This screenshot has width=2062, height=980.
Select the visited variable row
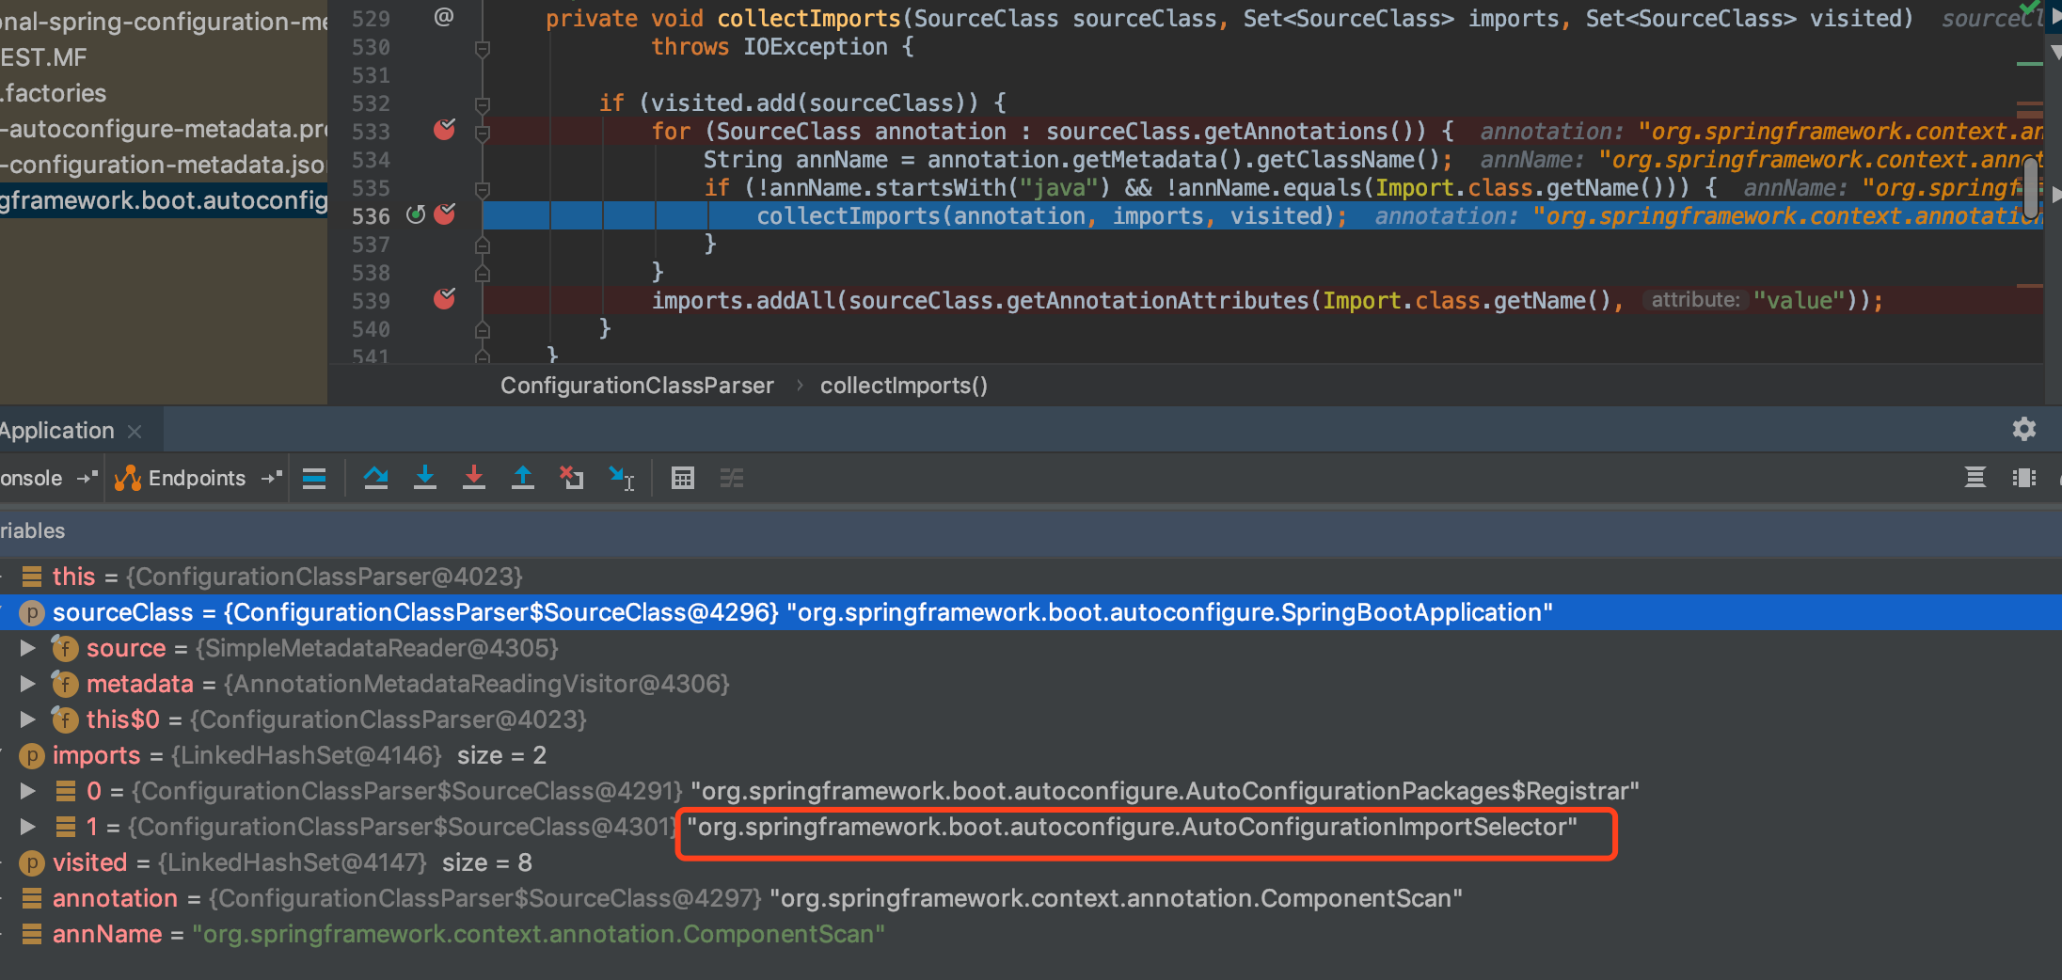[x=1031, y=862]
